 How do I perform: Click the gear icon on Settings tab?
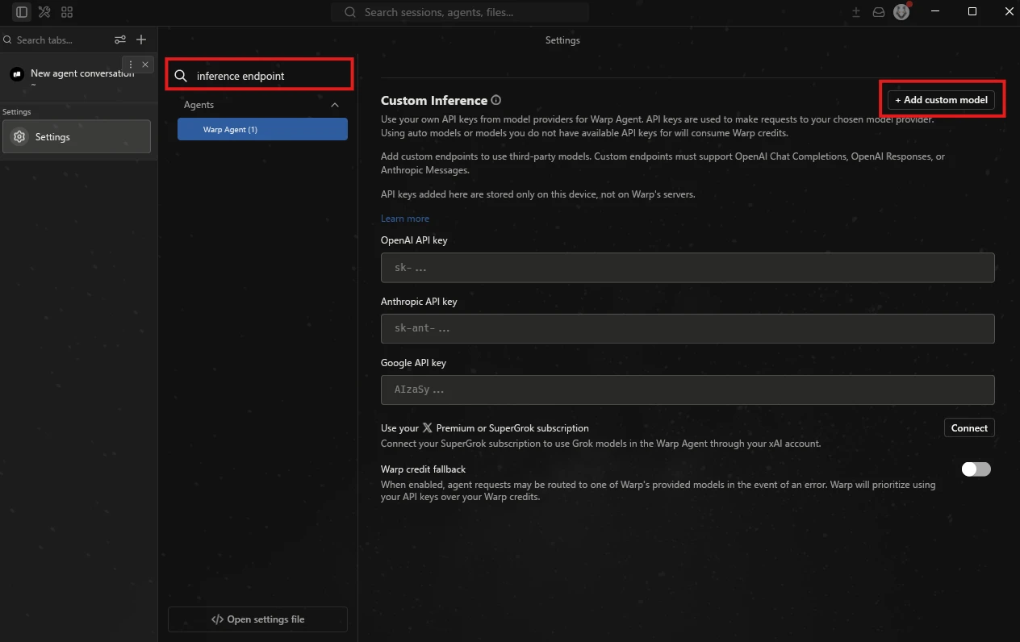point(19,137)
